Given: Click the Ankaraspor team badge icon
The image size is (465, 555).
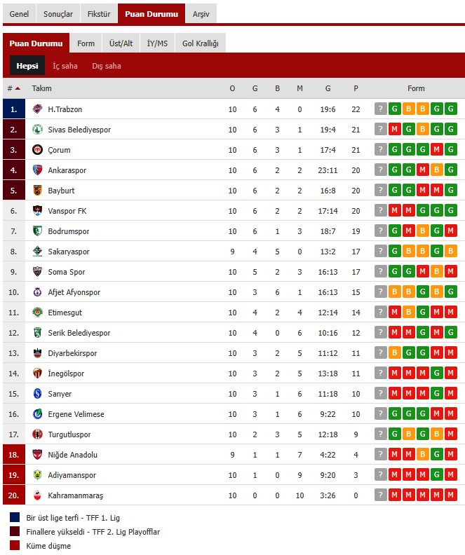Looking at the screenshot, I should [x=37, y=170].
